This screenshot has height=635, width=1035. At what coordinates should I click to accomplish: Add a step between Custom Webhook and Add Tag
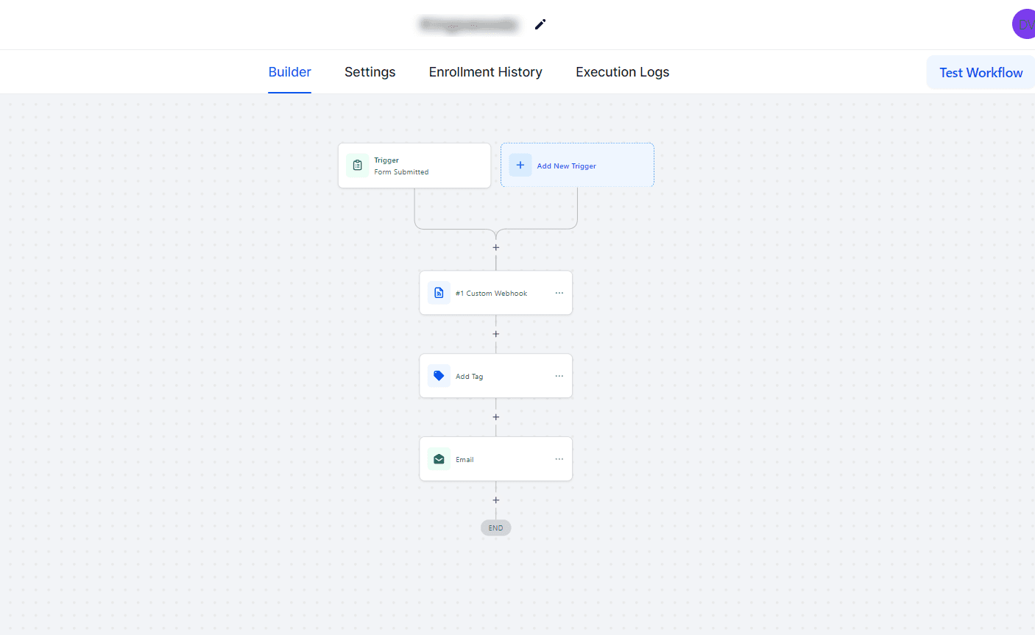pyautogui.click(x=496, y=334)
